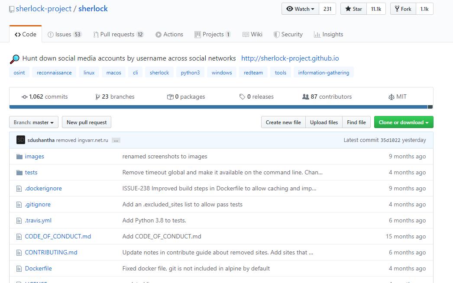This screenshot has height=283, width=453.
Task: Open the Pull requests tab
Action: (x=118, y=35)
